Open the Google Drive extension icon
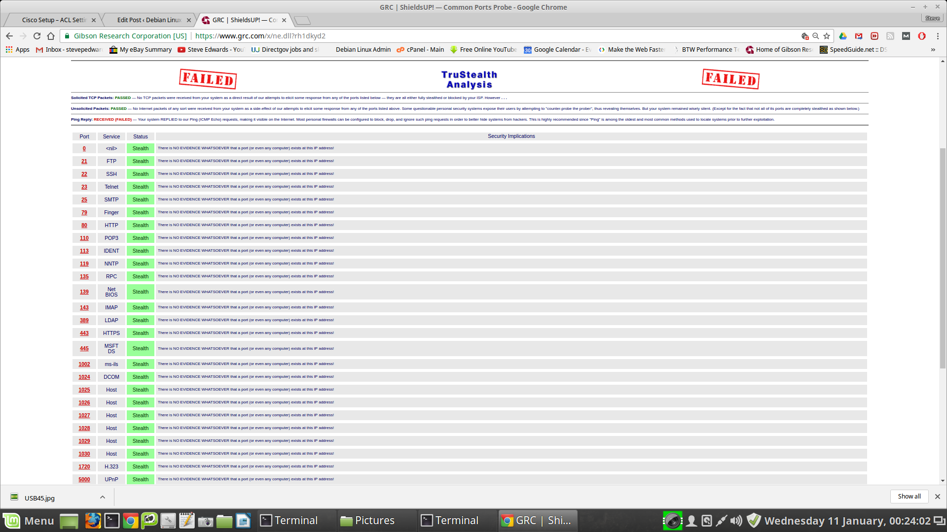The image size is (947, 532). pos(843,36)
